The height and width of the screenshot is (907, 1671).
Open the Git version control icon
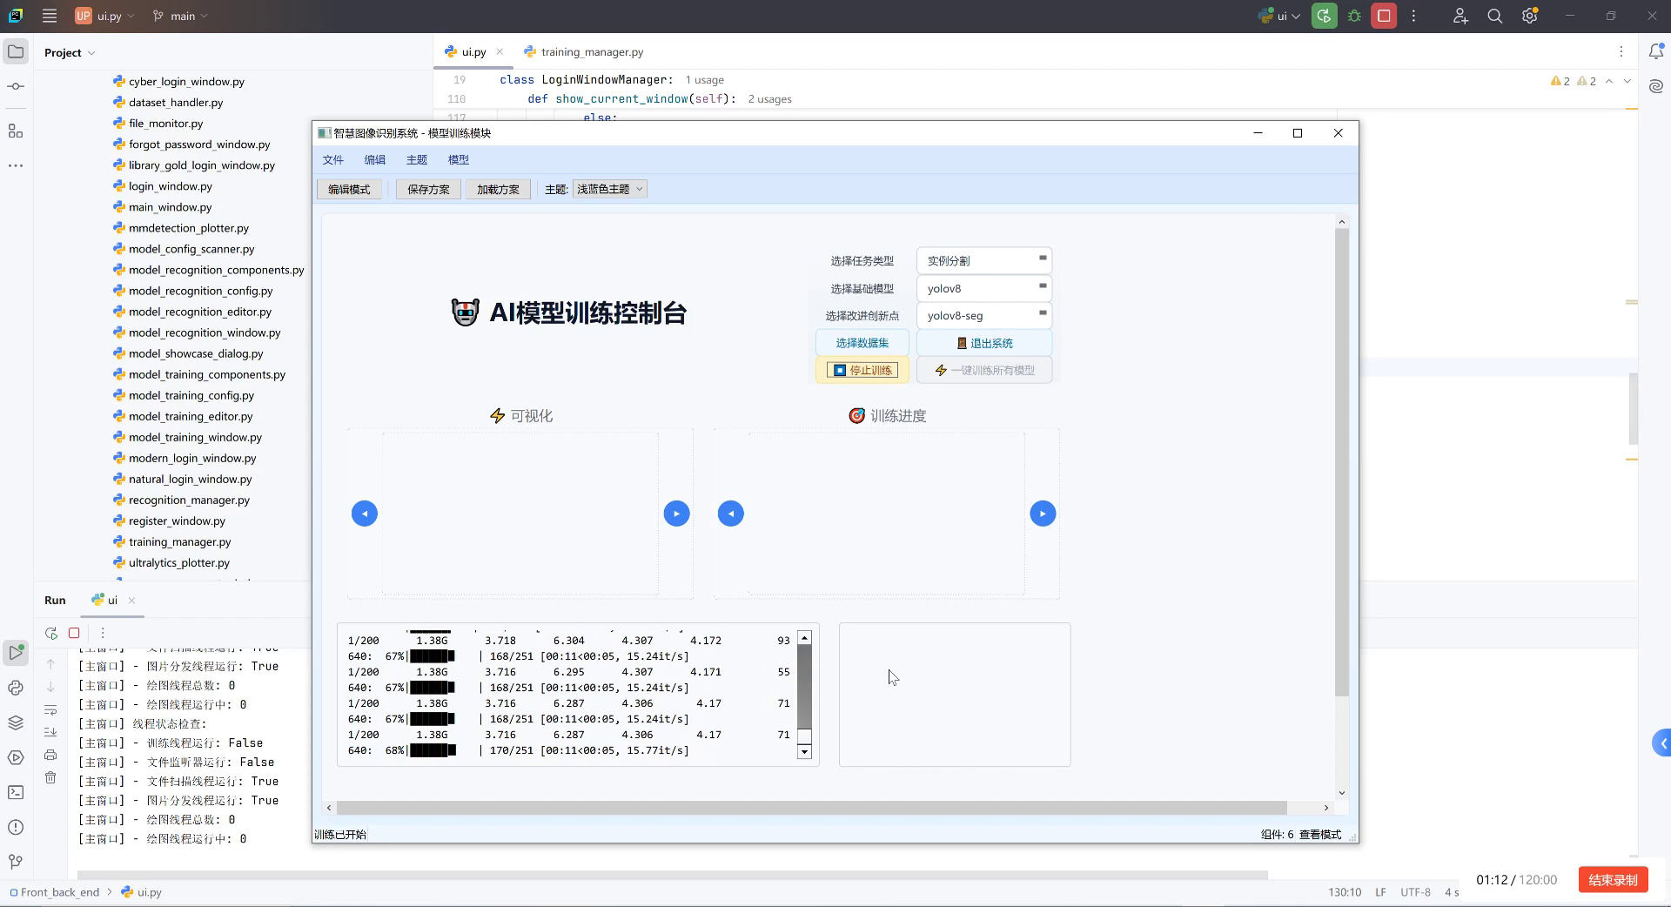(16, 862)
